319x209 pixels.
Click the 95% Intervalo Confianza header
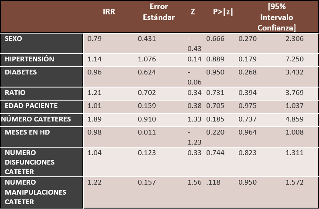click(276, 17)
